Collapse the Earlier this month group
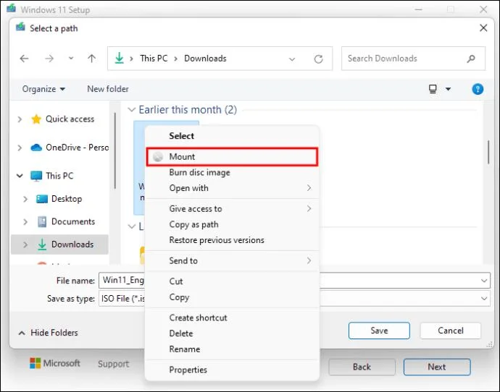The image size is (500, 392). (x=131, y=110)
